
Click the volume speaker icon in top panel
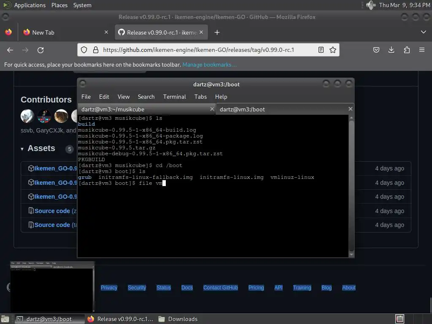371,5
